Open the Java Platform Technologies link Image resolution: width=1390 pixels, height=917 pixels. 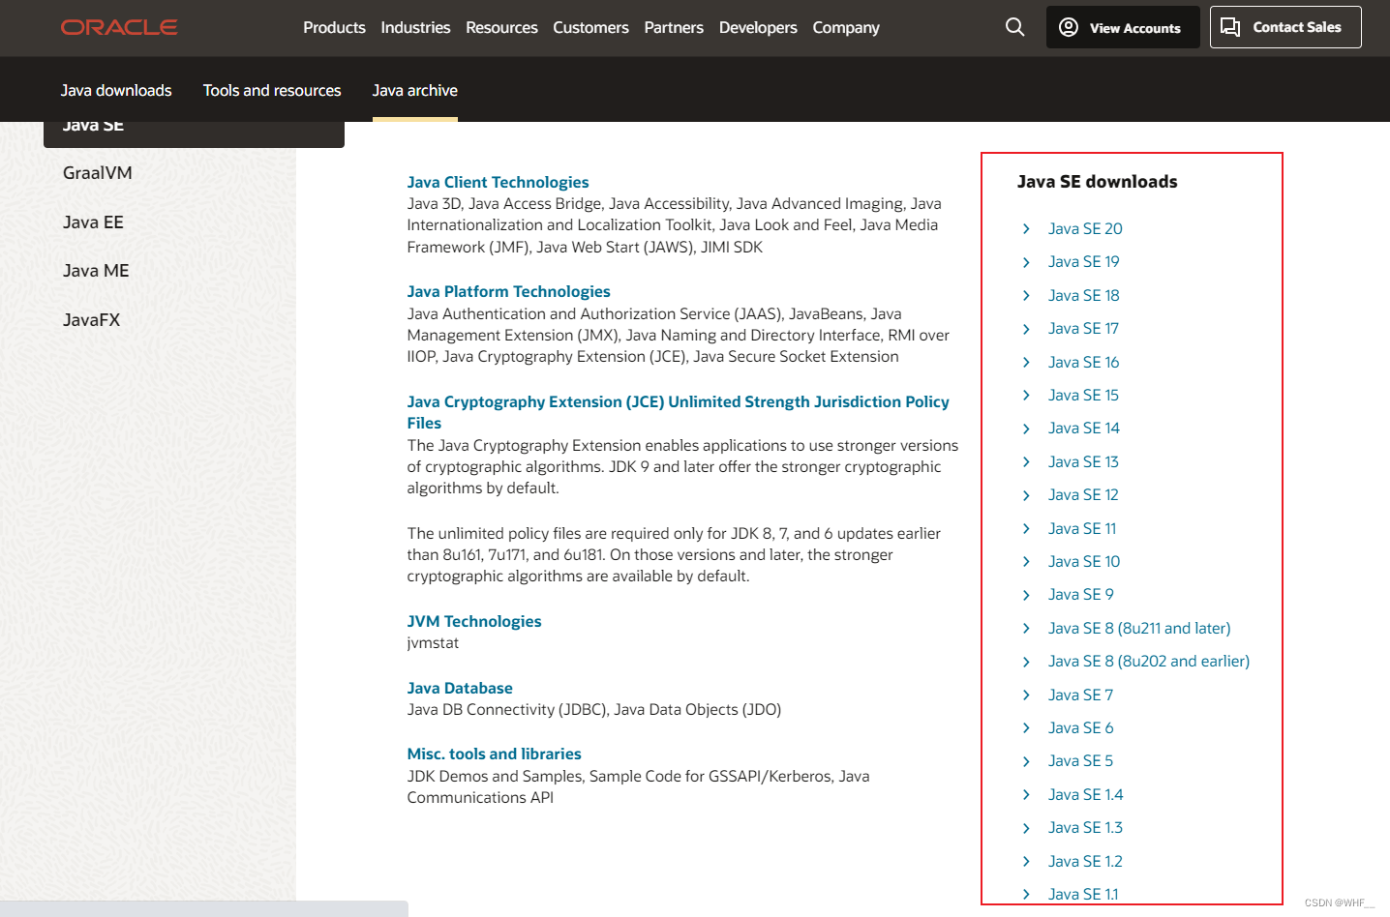pyautogui.click(x=508, y=291)
